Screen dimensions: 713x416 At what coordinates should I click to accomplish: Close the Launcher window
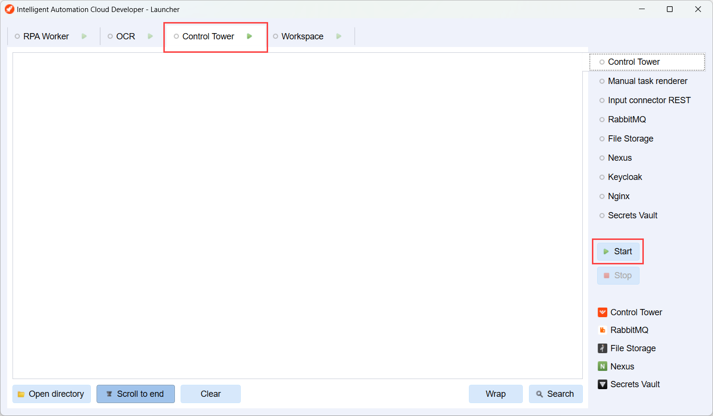698,9
